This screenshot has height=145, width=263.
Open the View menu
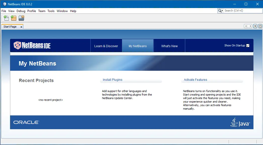tap(11, 11)
